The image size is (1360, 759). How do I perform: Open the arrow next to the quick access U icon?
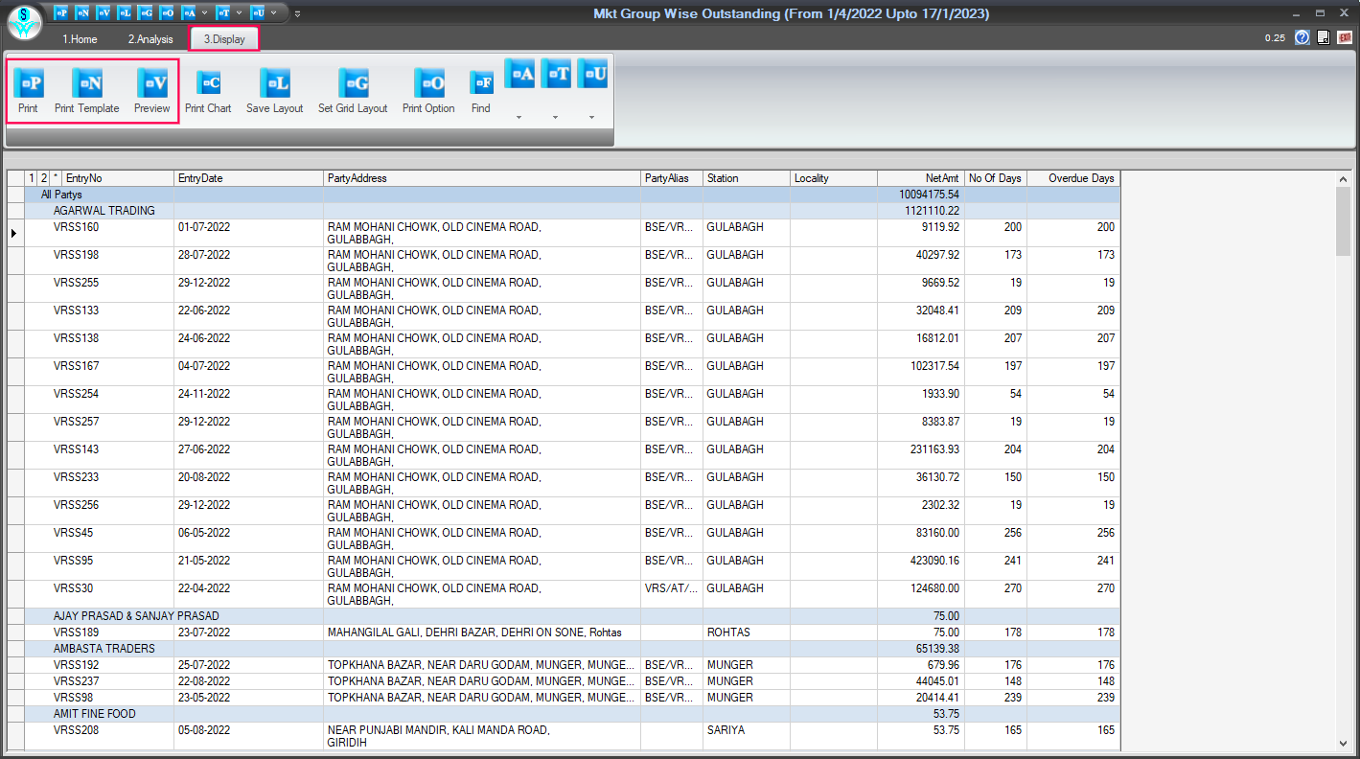[273, 12]
